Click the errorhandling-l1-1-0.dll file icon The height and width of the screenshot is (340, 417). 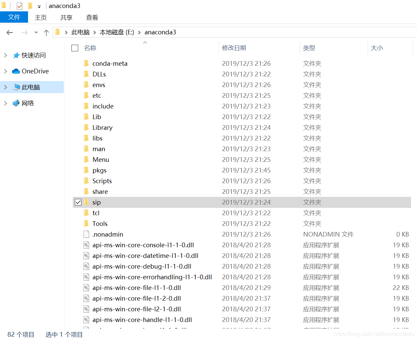[x=86, y=277]
